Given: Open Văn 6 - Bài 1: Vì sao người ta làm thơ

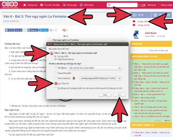Looking at the screenshot, I should click(150, 94).
